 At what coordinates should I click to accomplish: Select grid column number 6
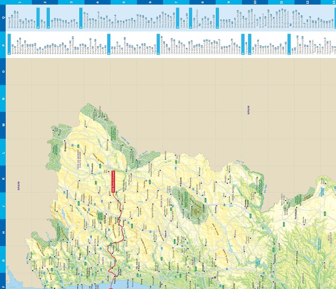coord(150,2)
